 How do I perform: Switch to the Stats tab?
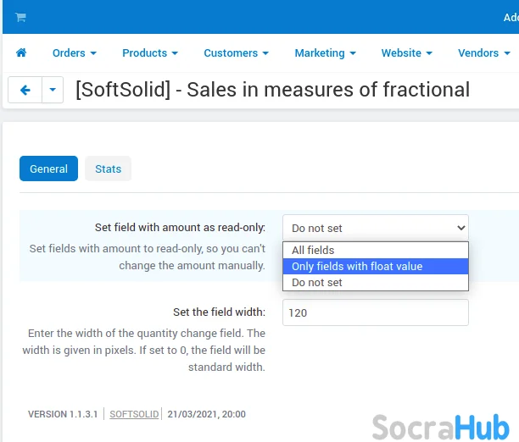[x=108, y=169]
